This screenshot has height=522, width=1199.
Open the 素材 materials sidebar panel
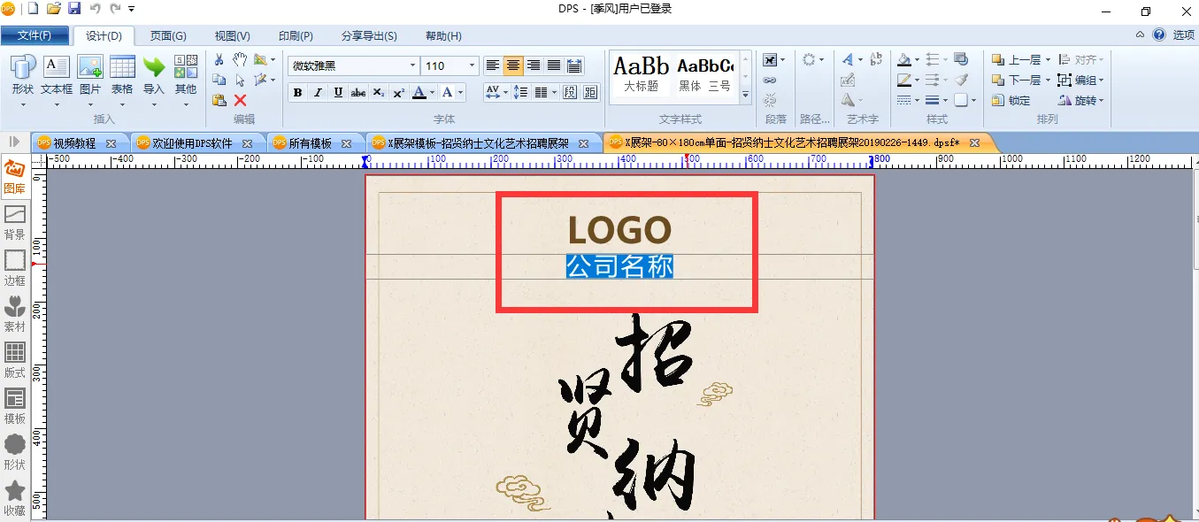pos(14,313)
